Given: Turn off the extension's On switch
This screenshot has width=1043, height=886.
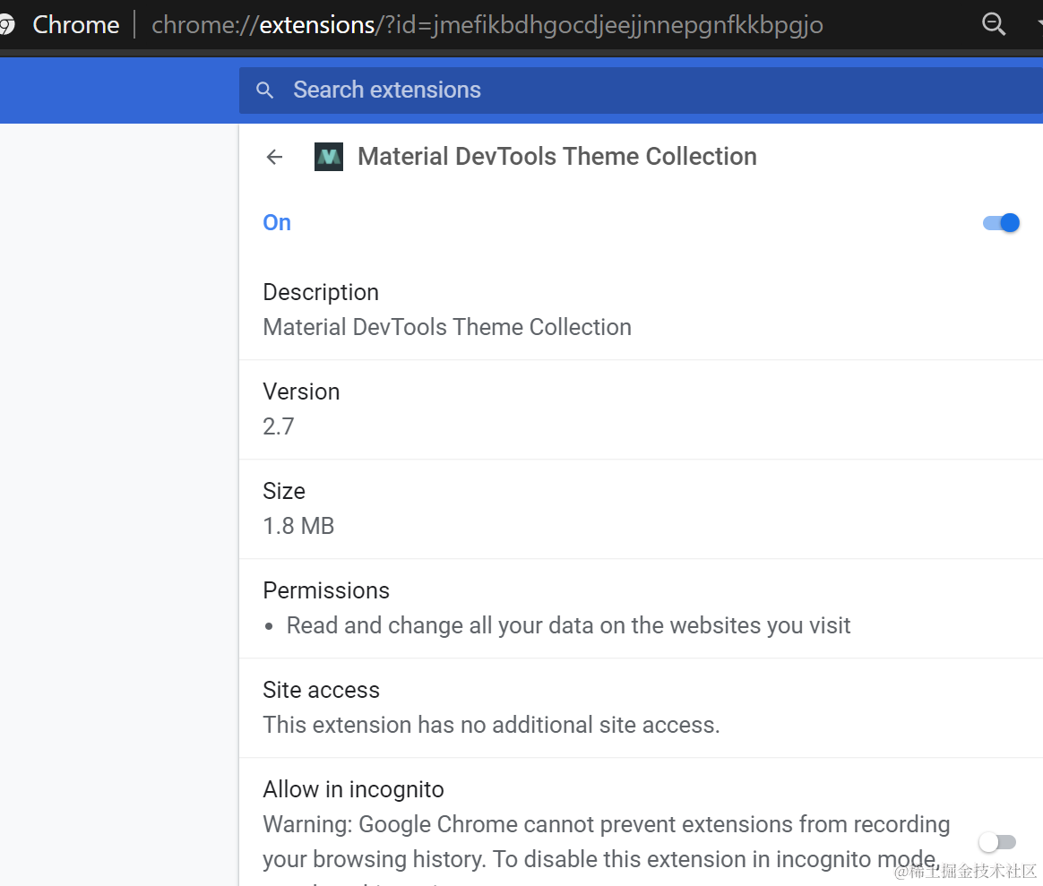Looking at the screenshot, I should pos(1001,223).
